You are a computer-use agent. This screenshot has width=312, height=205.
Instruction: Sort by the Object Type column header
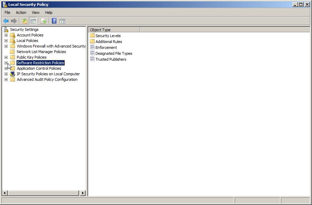coord(114,30)
